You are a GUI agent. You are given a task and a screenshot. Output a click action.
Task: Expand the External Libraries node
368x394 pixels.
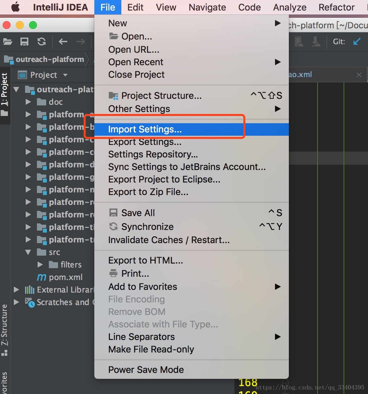point(16,290)
